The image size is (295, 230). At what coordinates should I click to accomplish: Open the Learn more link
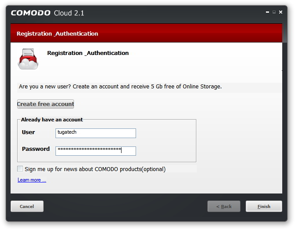coord(32,180)
